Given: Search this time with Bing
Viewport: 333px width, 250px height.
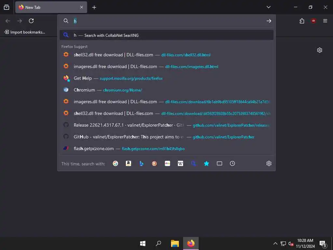Looking at the screenshot, I should coord(141,163).
